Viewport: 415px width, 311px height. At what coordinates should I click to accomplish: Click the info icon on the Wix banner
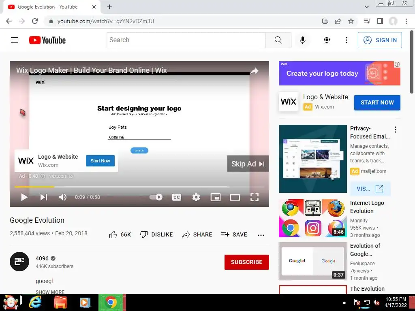(x=397, y=64)
